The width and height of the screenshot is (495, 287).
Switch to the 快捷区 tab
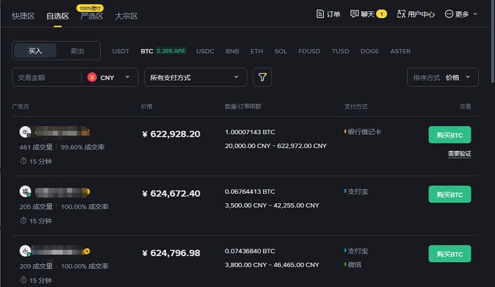(x=25, y=15)
